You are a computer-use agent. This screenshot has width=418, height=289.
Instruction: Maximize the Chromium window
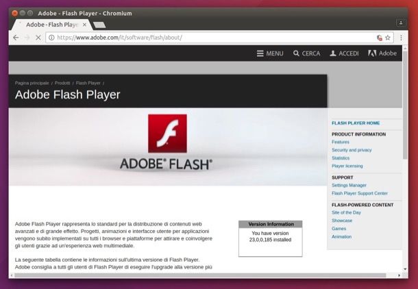click(x=30, y=13)
